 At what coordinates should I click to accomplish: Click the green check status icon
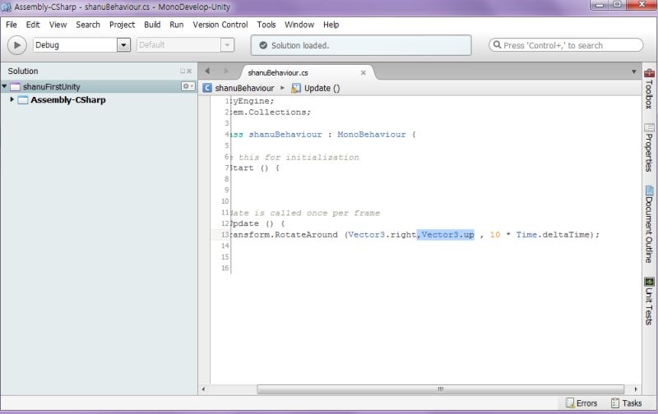(263, 45)
